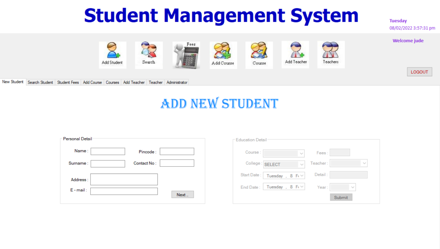Image resolution: width=440 pixels, height=249 pixels.
Task: Click the Submit button
Action: coord(341,197)
